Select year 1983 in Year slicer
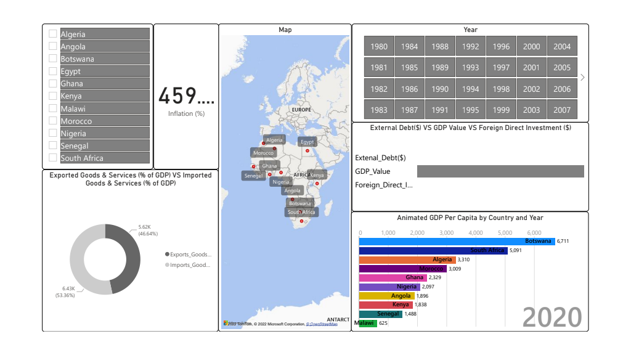This screenshot has width=631, height=355. [x=379, y=110]
